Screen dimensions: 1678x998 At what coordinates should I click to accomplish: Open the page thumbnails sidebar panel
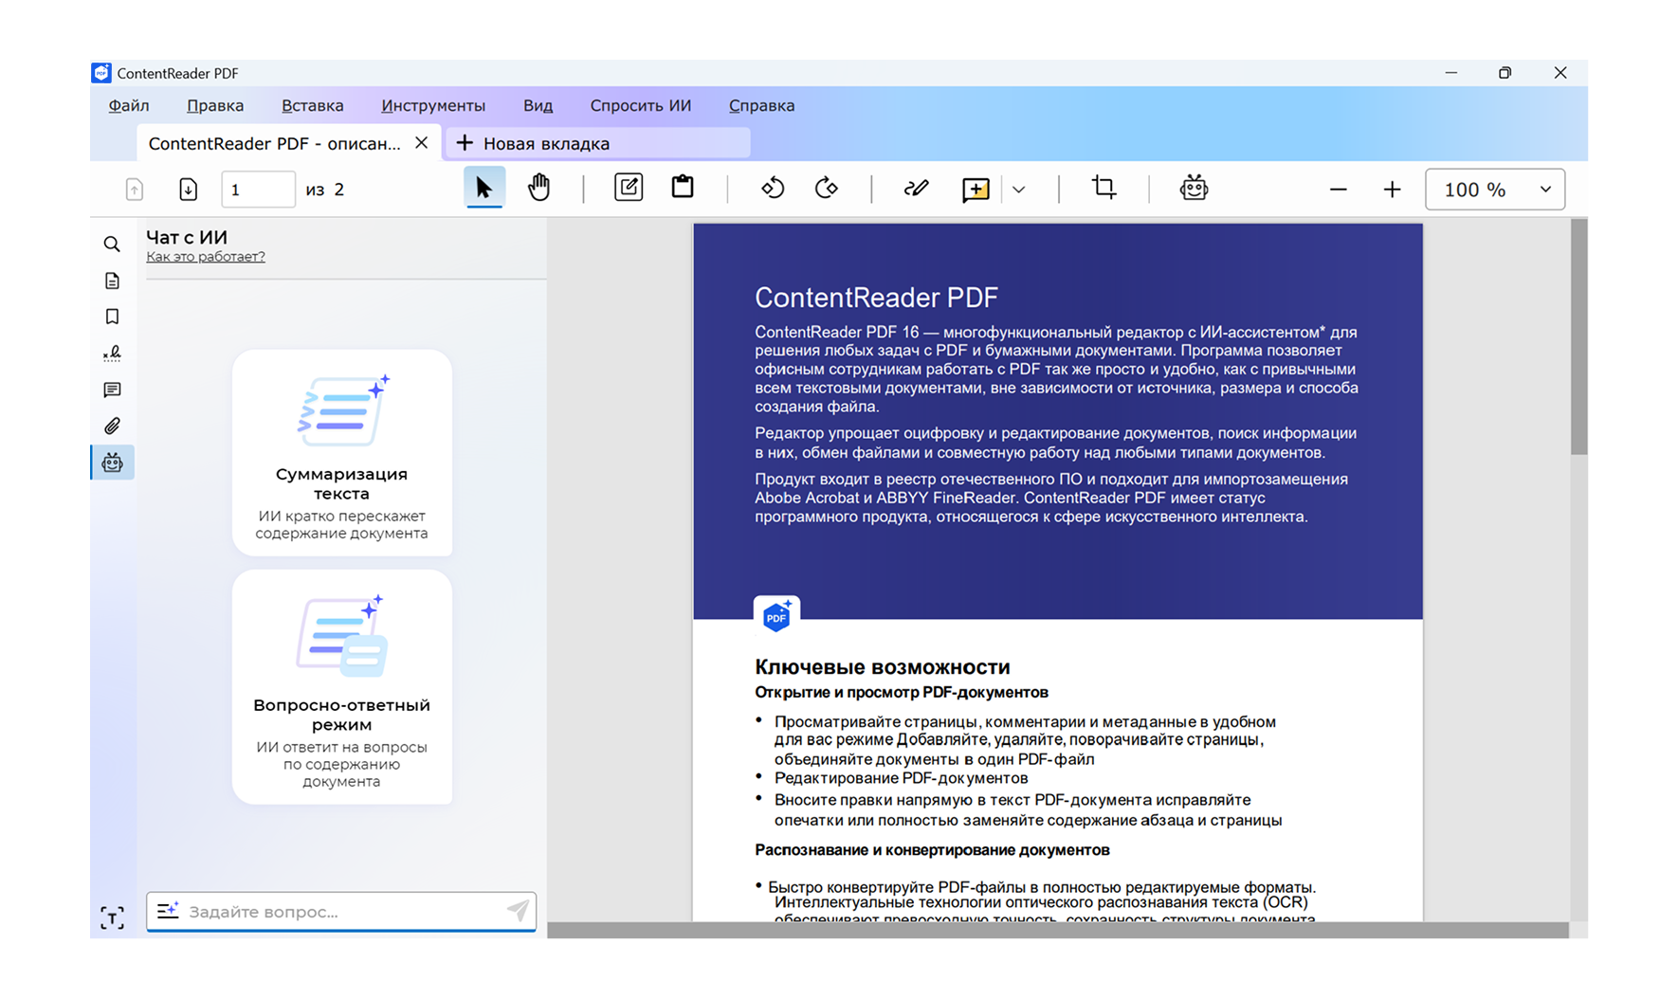point(112,281)
